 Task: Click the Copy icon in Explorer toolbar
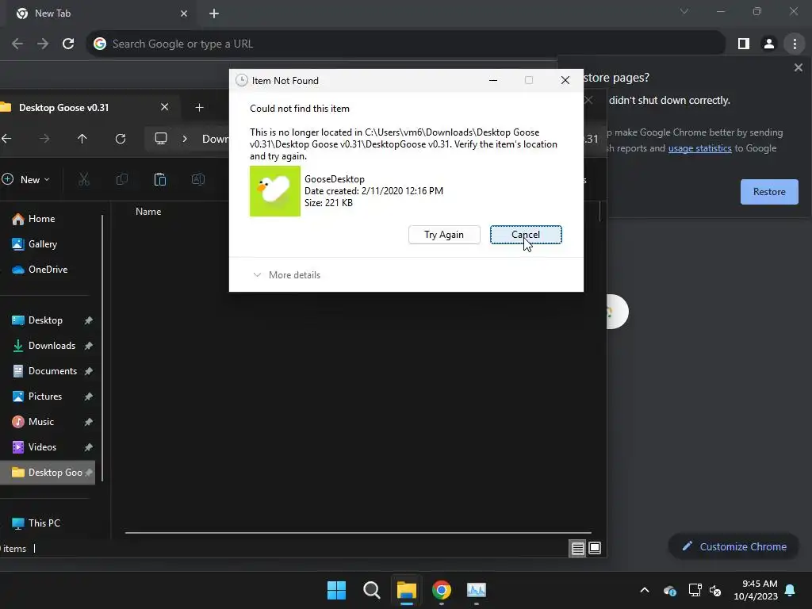(x=122, y=179)
